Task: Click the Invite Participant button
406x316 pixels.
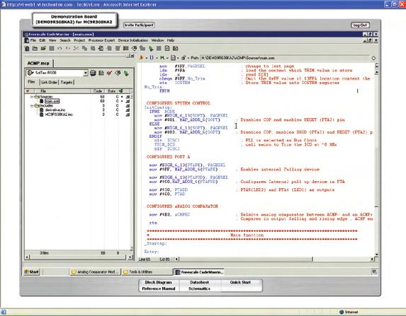Action: [x=139, y=25]
